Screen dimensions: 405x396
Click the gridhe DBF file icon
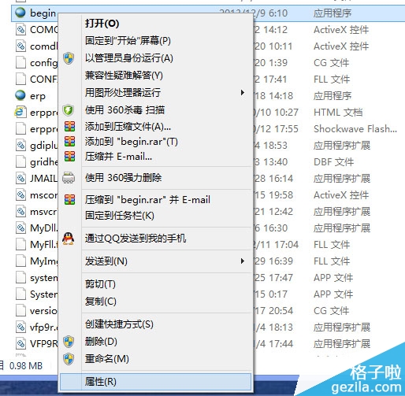(20, 161)
